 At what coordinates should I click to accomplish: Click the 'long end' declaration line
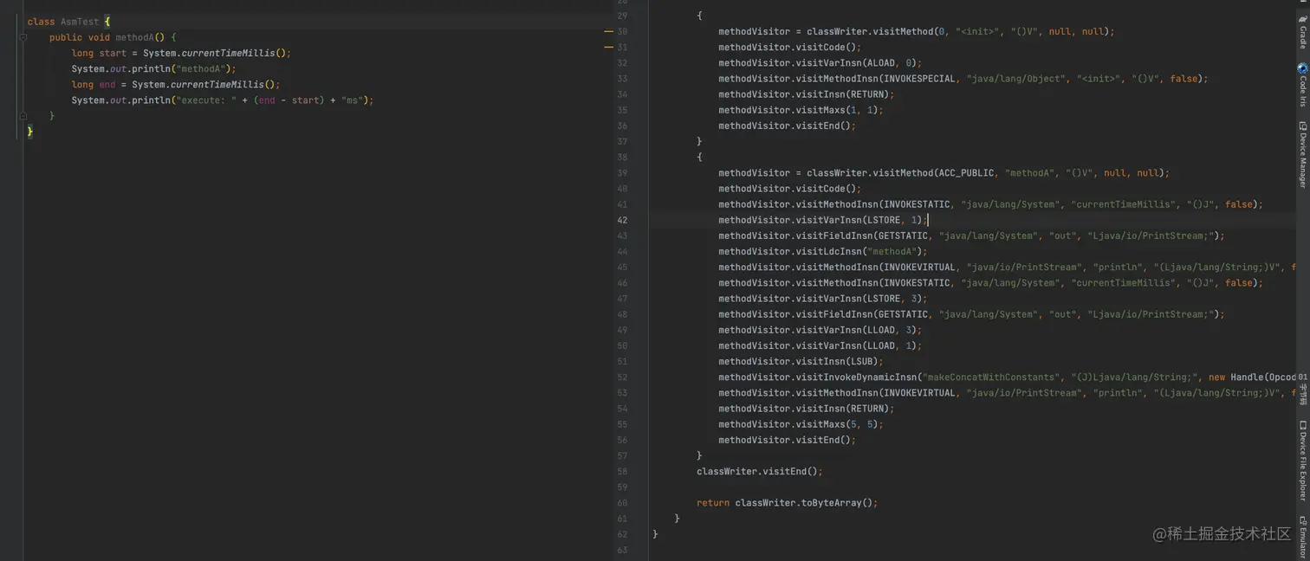(x=176, y=84)
